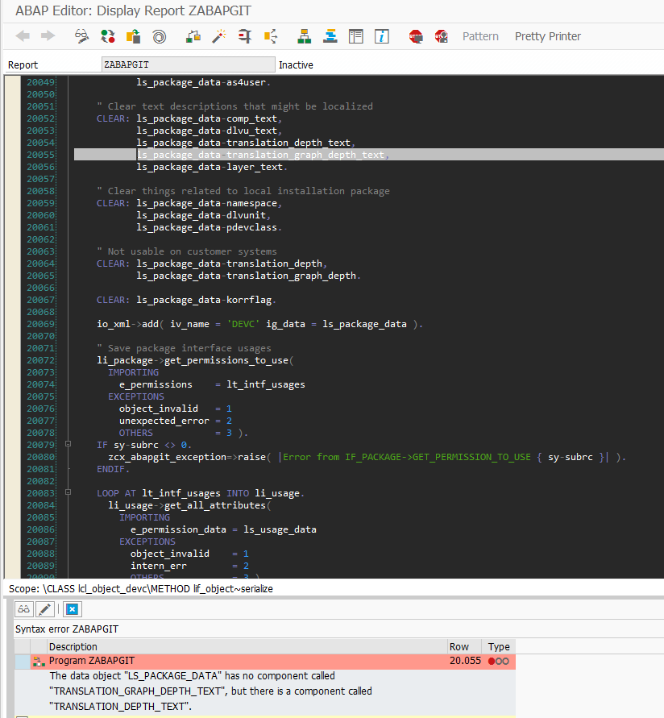The image size is (664, 718).
Task: Toggle Display/Change mode (glasses-pencil icon)
Action: (82, 36)
